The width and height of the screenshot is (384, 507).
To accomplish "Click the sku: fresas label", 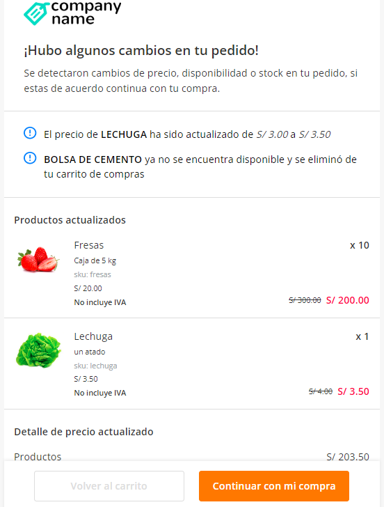I will click(x=93, y=274).
